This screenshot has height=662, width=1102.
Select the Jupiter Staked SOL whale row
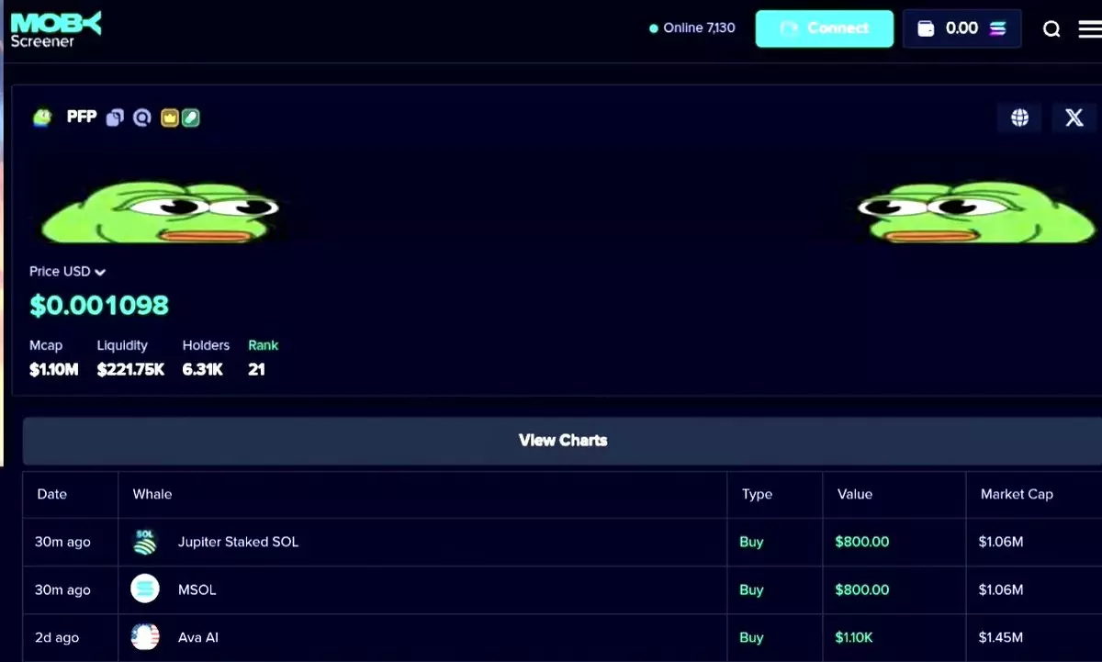(x=238, y=542)
